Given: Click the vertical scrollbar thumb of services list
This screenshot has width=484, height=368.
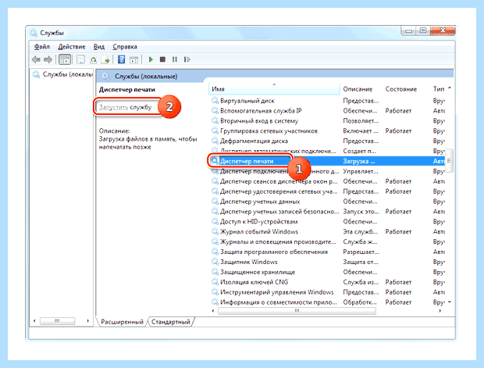Looking at the screenshot, I should [449, 161].
